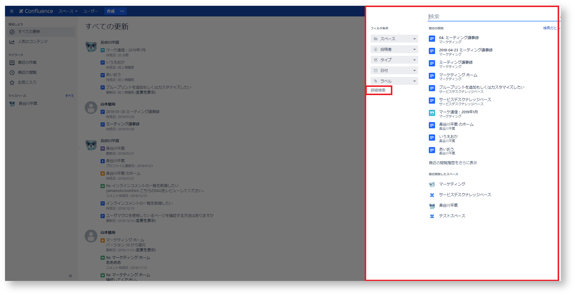Image resolution: width=575 pixels, height=295 pixels.
Task: Open the マーケティング space icon
Action: click(432, 185)
